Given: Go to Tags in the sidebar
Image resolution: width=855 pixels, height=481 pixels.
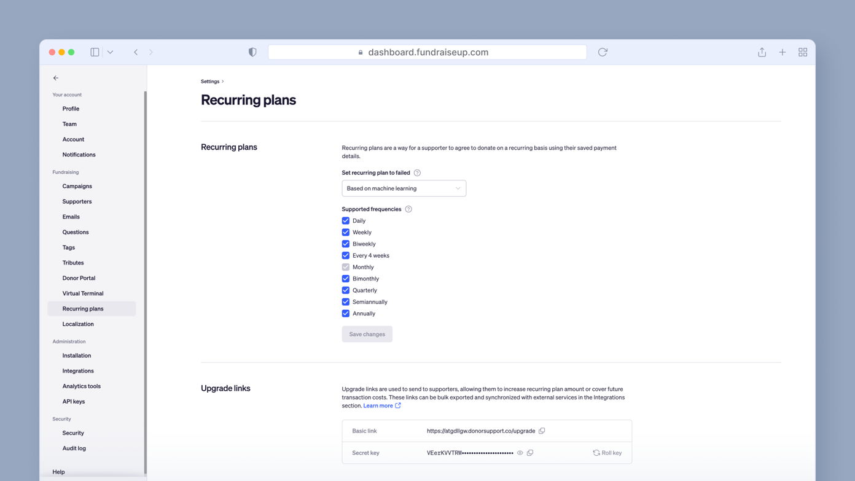Looking at the screenshot, I should click(68, 247).
